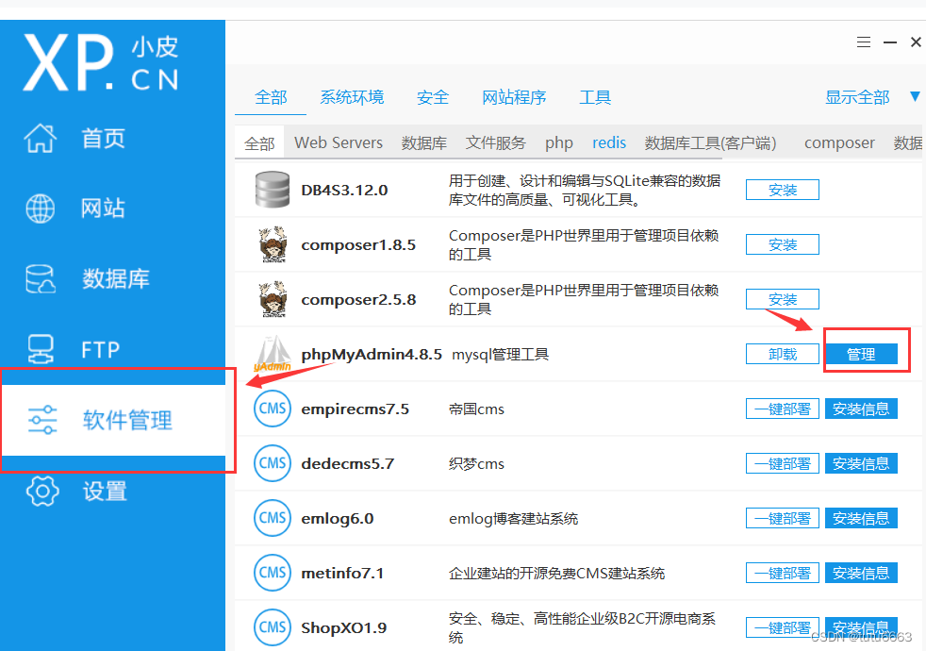Viewport: 926px width, 651px height.
Task: Click the dedecms5.7 CMS icon
Action: [273, 463]
